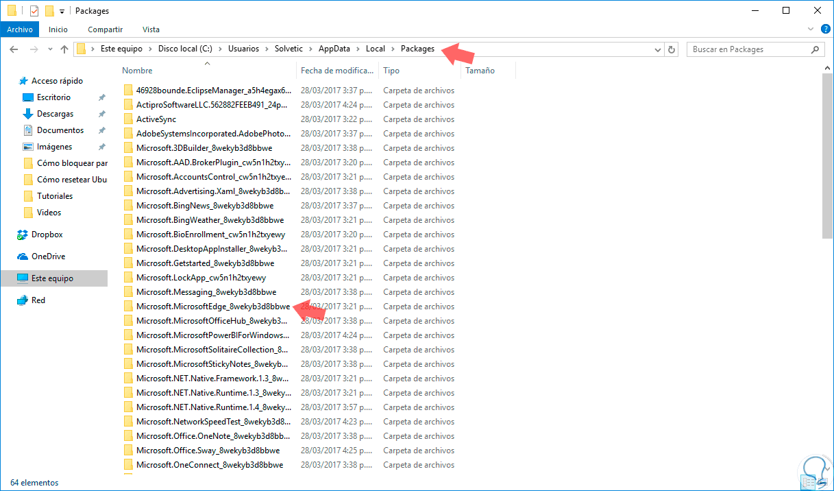Screen dimensions: 834x491
Task: Open the Help question mark icon
Action: pyautogui.click(x=824, y=29)
